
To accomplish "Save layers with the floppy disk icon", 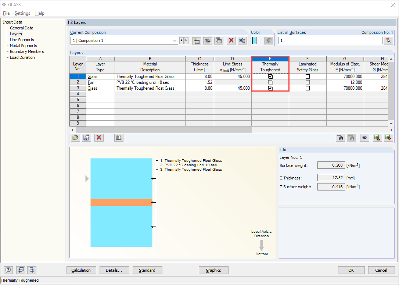I will 86,138.
